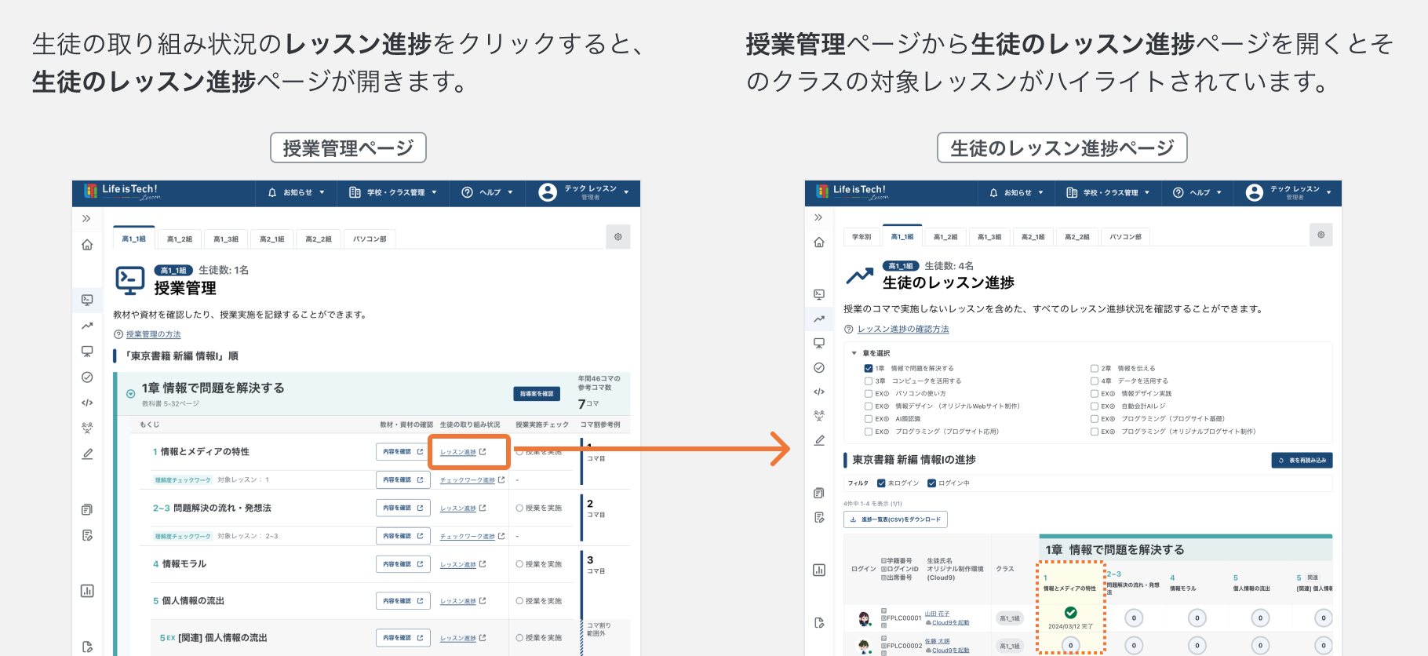Open 学校・クラス管理 dropdown in the 授業管理 page header
1428x656 pixels.
393,192
